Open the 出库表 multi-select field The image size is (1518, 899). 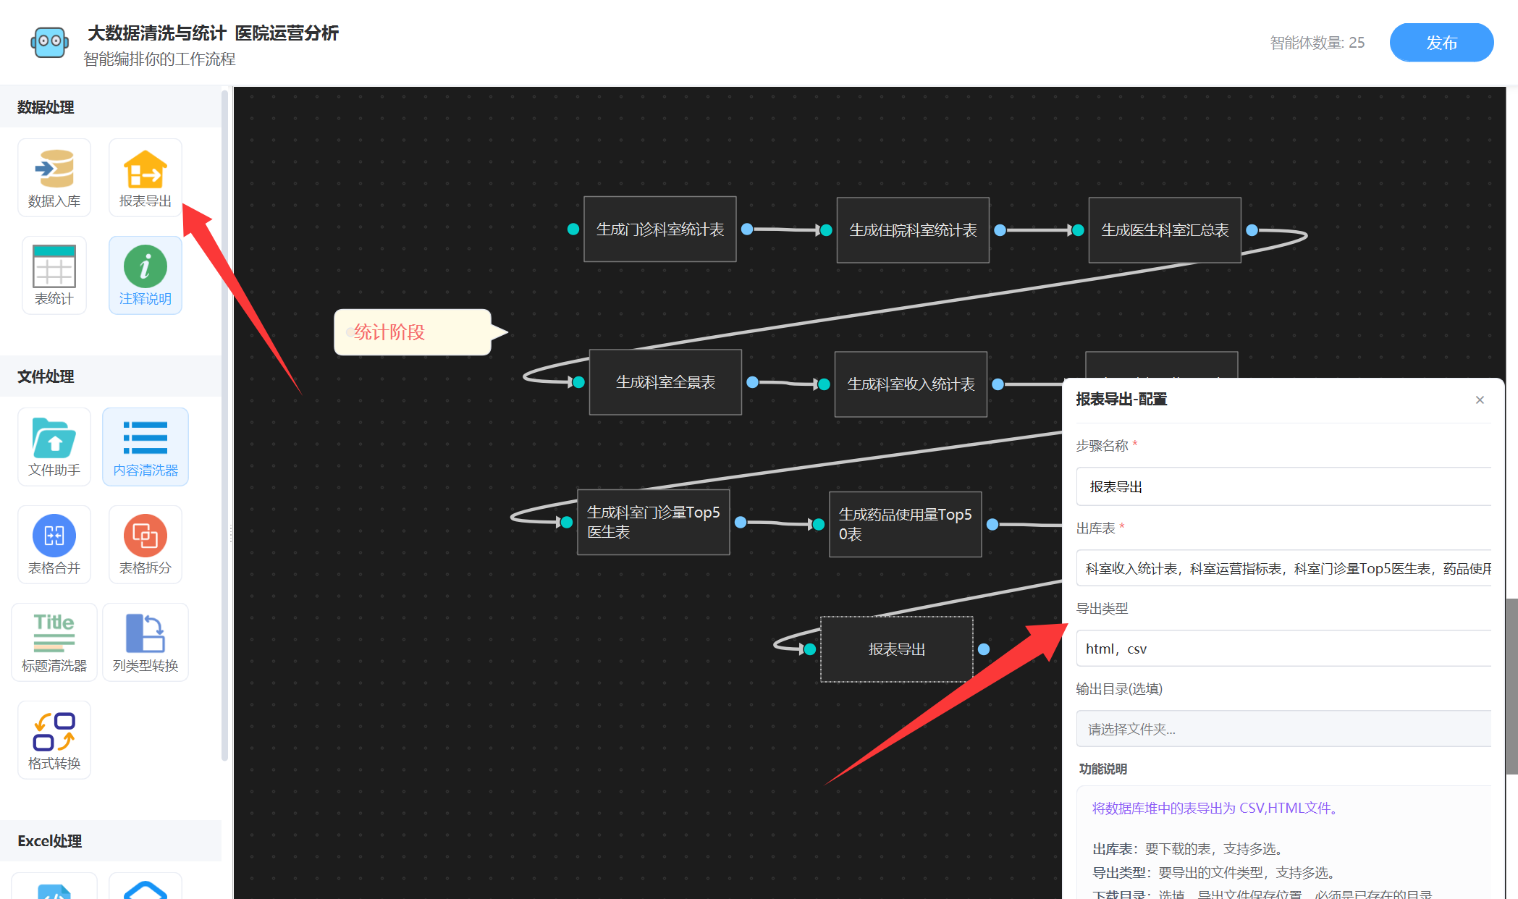point(1283,568)
